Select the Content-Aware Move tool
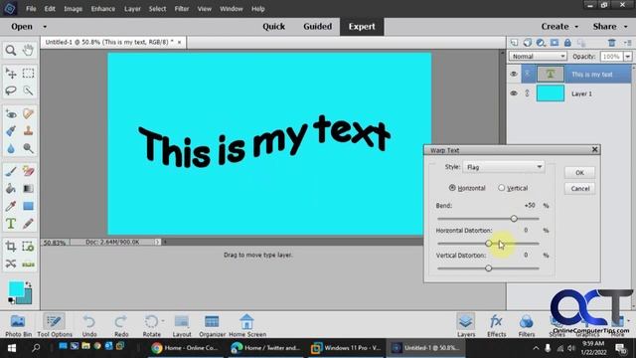Screen dimensions: 636x358 coord(11,264)
